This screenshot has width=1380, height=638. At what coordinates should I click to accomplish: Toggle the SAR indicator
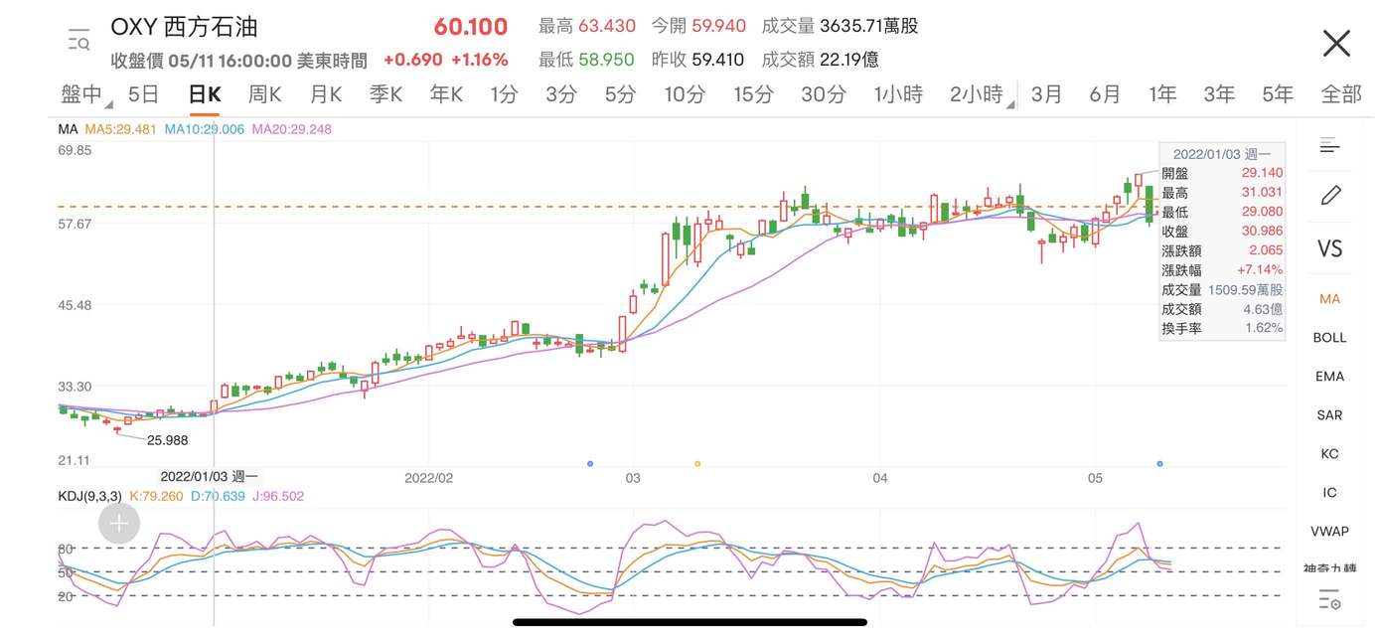(1329, 414)
